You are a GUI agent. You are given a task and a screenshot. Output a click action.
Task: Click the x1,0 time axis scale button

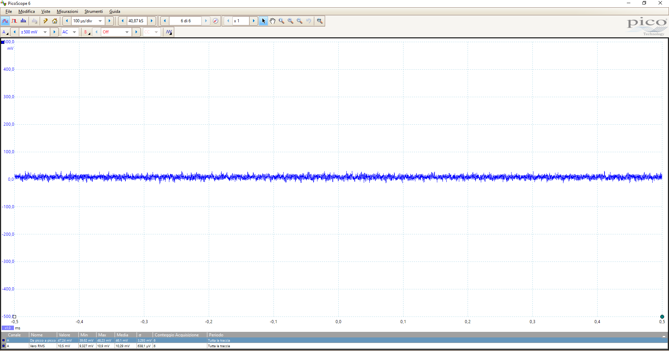point(8,328)
